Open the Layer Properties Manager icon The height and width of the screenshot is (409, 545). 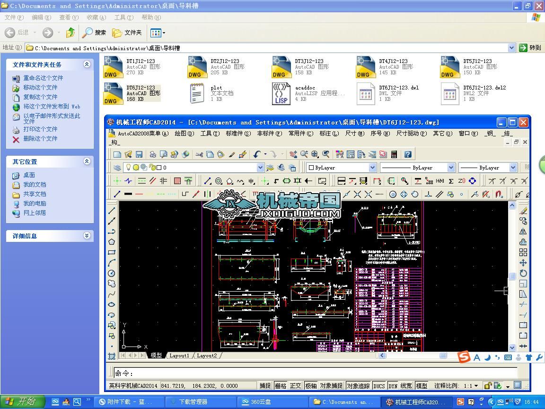coord(117,168)
